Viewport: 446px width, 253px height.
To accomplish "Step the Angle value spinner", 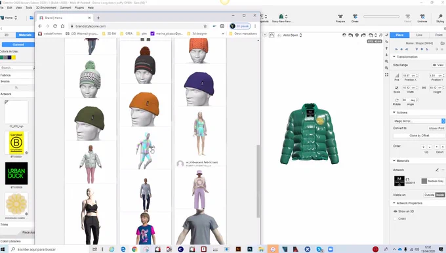I will tap(417, 100).
